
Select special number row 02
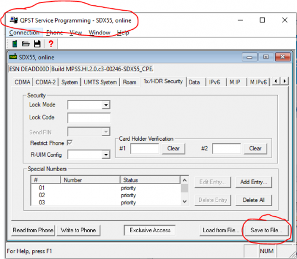coord(106,195)
